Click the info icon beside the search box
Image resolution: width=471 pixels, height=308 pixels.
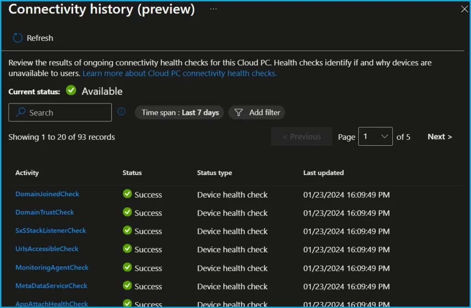(121, 112)
